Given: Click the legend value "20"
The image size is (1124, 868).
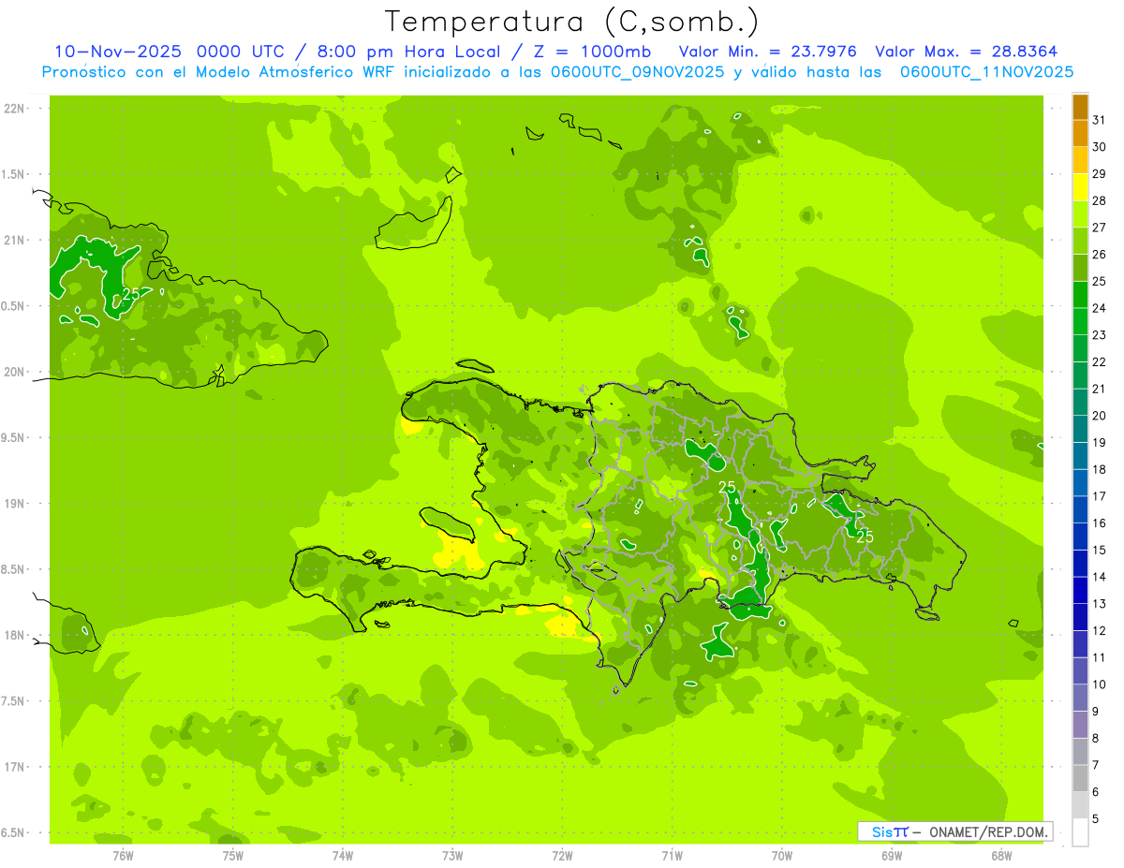Looking at the screenshot, I should pos(1100,416).
